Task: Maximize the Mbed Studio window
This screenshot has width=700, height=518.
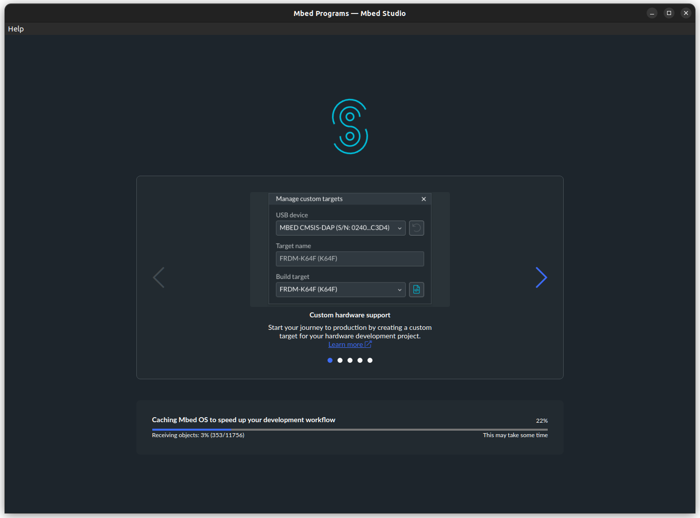Action: pyautogui.click(x=669, y=13)
